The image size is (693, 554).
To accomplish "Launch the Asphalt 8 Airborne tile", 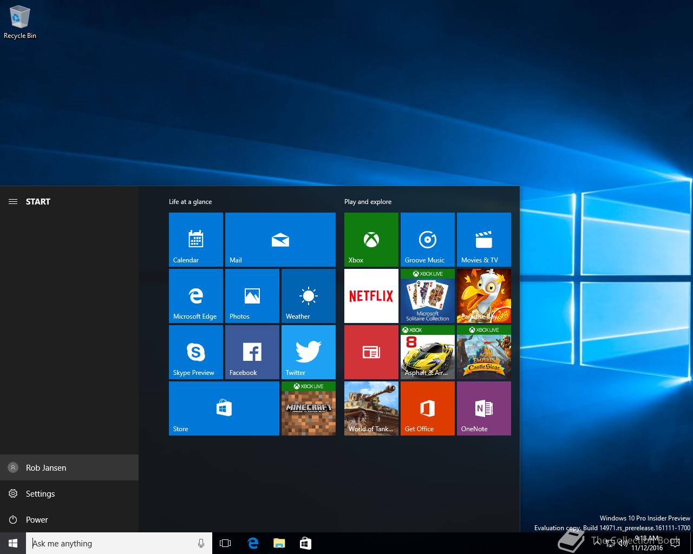I will click(428, 352).
